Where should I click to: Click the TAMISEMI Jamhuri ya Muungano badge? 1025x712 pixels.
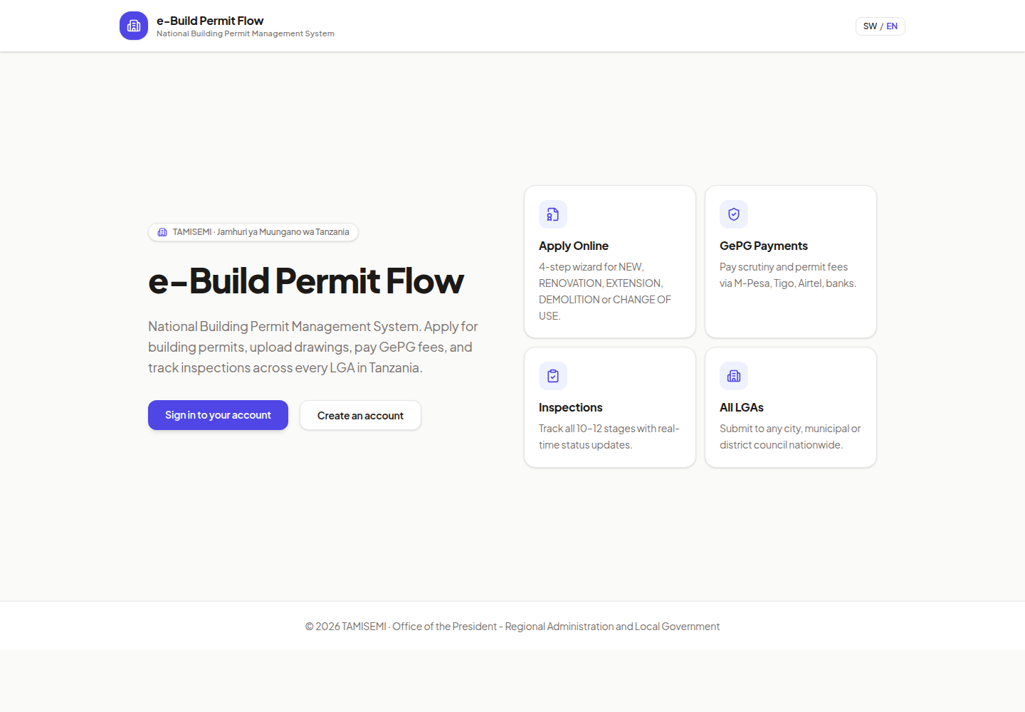point(253,232)
